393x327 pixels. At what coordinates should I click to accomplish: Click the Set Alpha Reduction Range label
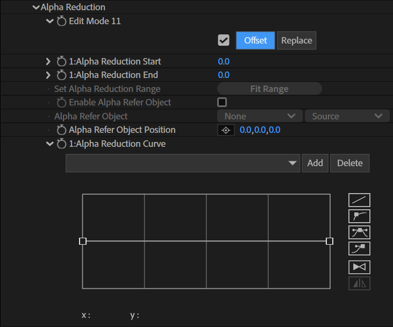point(108,89)
